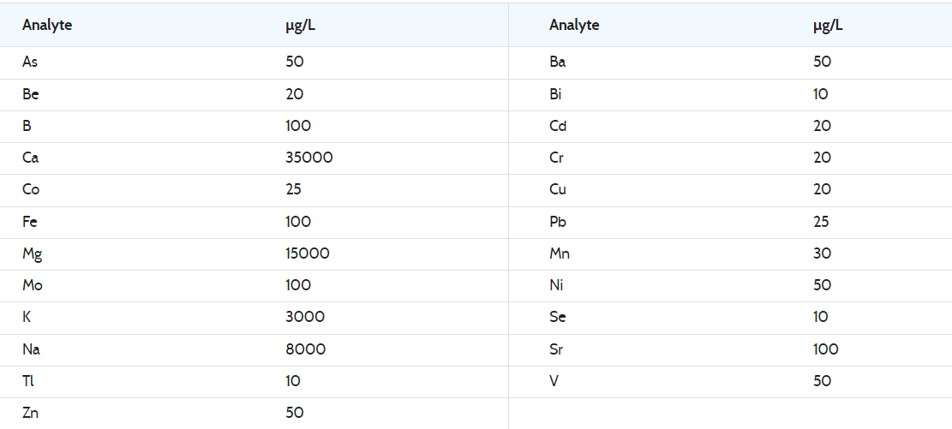952x429 pixels.
Task: Click the Ca value 35000
Action: [309, 158]
